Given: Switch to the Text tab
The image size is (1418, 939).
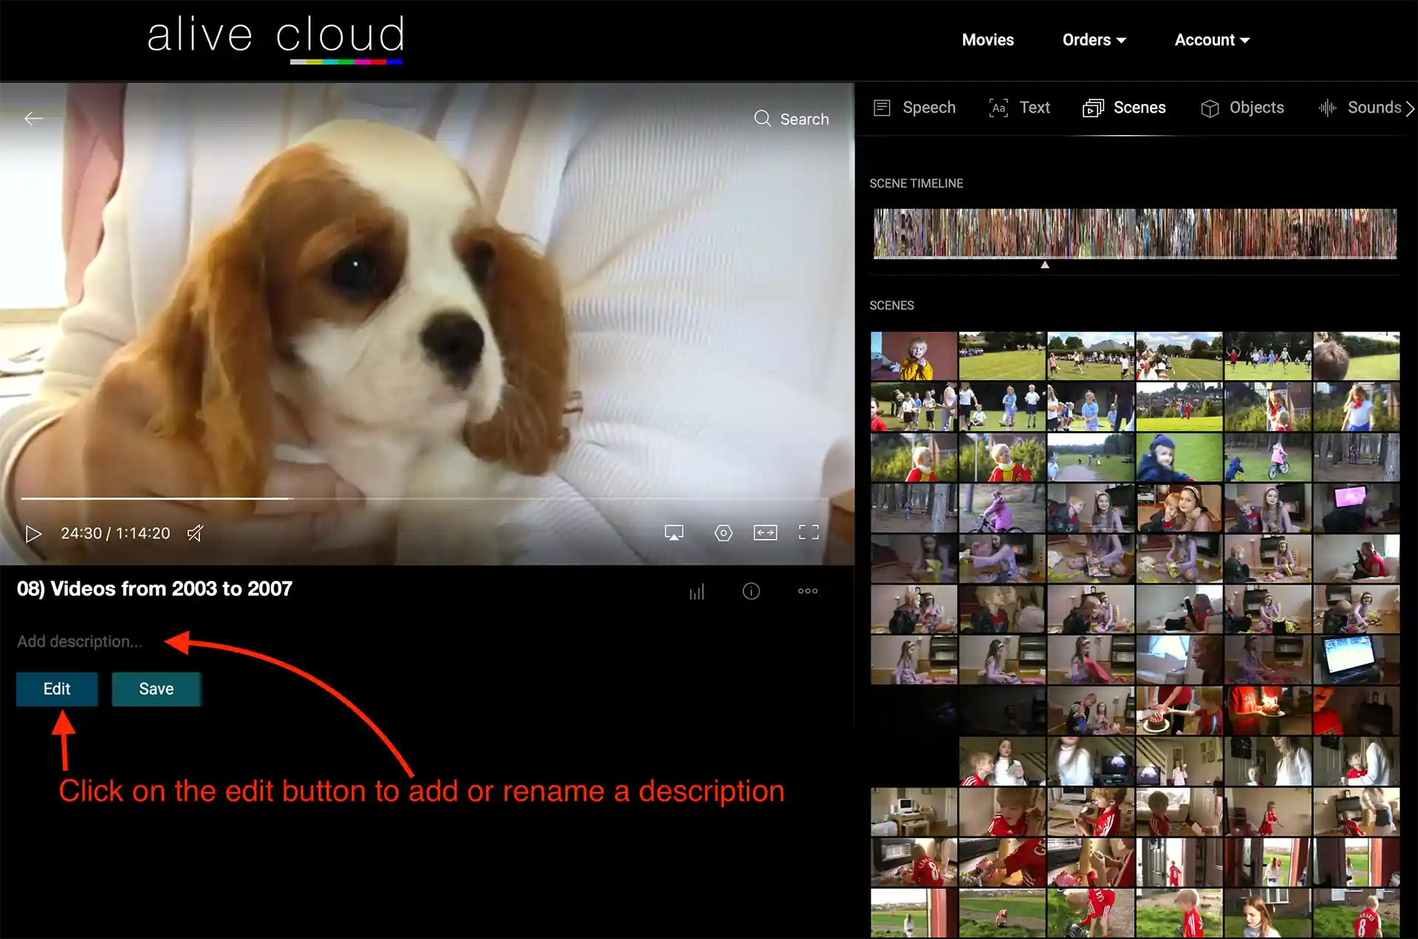Looking at the screenshot, I should 1019,108.
